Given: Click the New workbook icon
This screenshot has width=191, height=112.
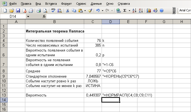Looking at the screenshot, I should (5, 11).
